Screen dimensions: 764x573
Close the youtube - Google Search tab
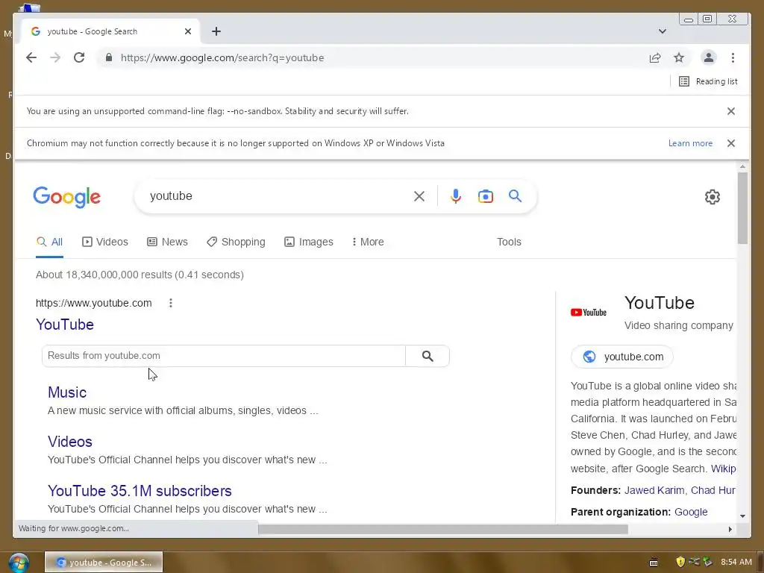pyautogui.click(x=188, y=31)
